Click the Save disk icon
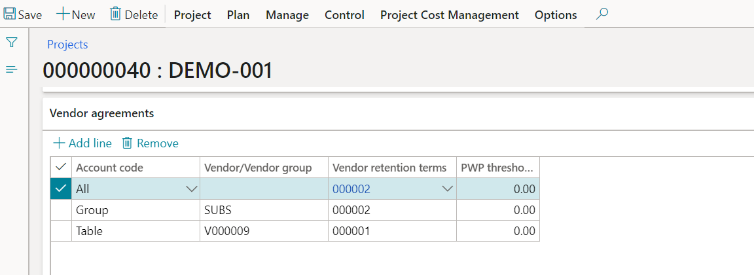Viewport: 754px width, 275px height. 10,14
